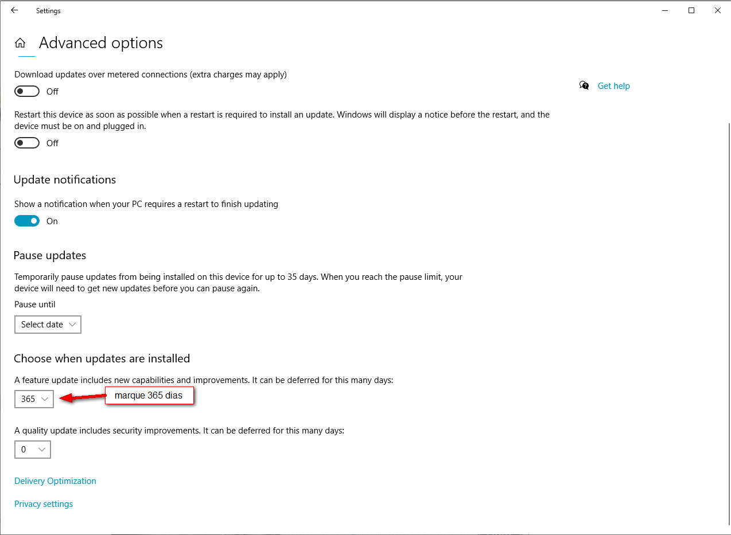The image size is (731, 535).
Task: Open the Pause until Select date dropdown
Action: (x=48, y=325)
